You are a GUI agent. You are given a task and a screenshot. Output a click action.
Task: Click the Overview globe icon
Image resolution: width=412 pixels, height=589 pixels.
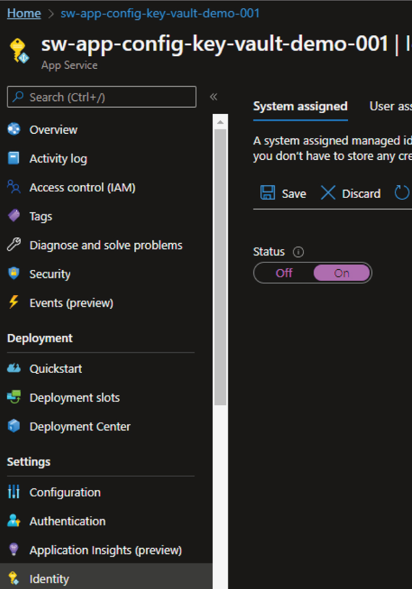click(14, 129)
